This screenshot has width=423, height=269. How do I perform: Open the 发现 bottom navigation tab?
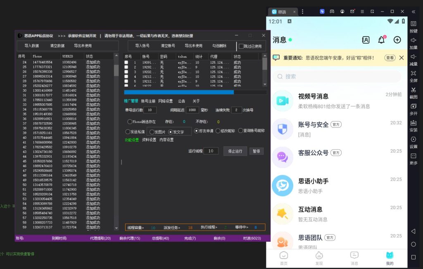[319, 257]
